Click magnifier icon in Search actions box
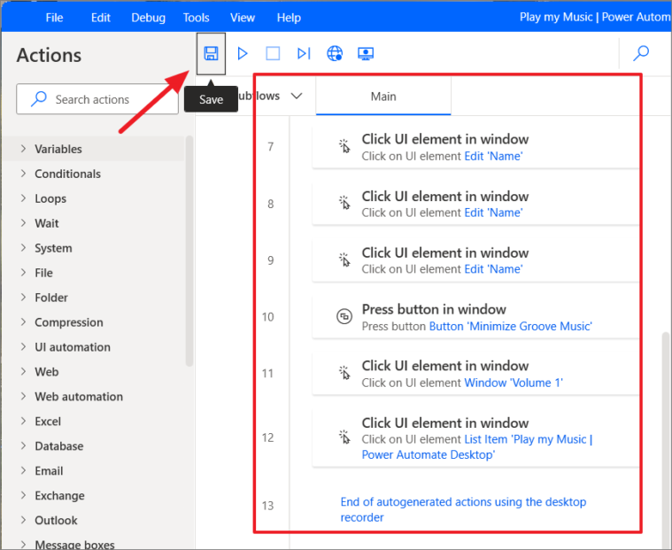Screen dimensions: 672x550 click(x=39, y=99)
